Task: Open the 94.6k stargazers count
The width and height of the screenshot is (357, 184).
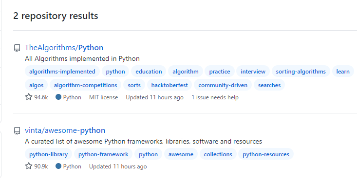Action: point(41,97)
